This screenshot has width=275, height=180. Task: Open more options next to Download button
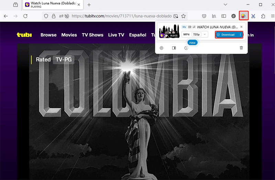coord(240,35)
